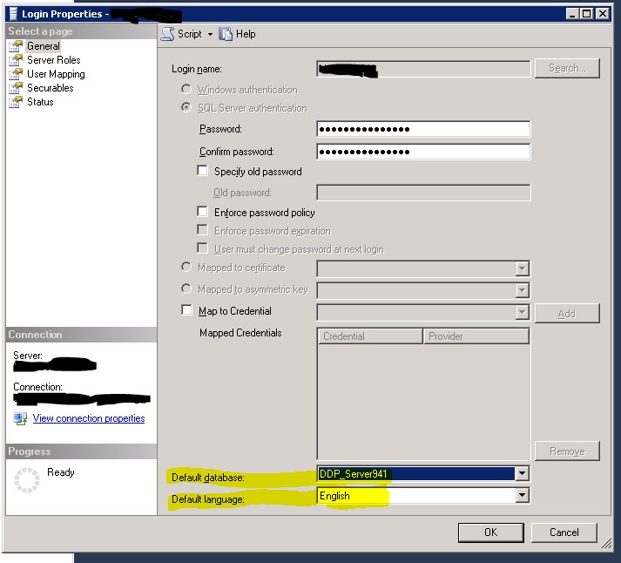Select Mapped to certificate radio button
621x563 pixels.
coord(186,267)
